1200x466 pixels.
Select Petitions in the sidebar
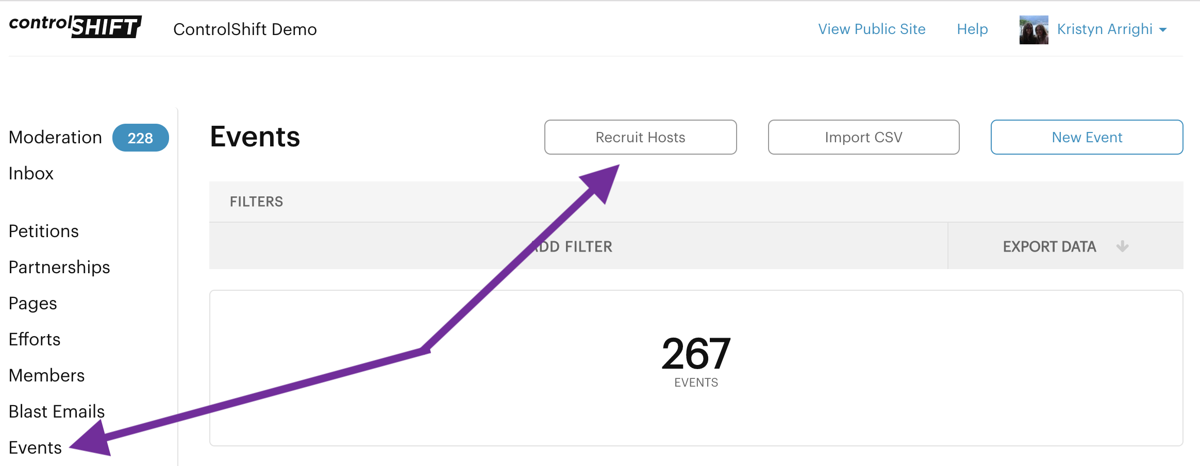click(x=44, y=231)
